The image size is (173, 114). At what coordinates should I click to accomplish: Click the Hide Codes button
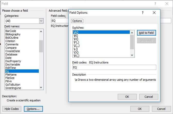pyautogui.click(x=12, y=109)
